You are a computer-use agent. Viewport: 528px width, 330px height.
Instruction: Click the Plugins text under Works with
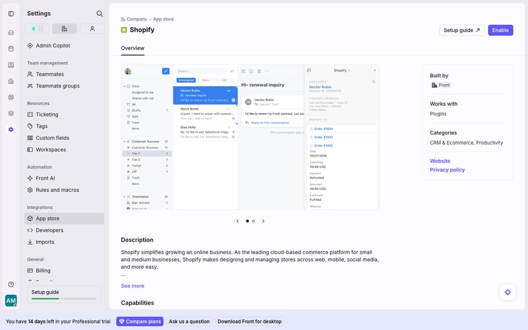point(438,114)
